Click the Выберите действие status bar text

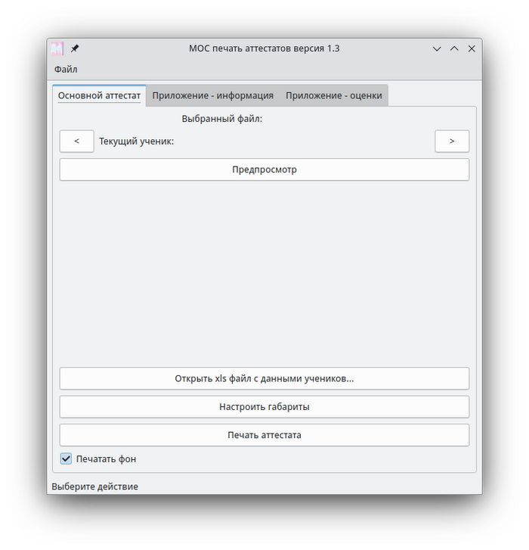pyautogui.click(x=95, y=486)
